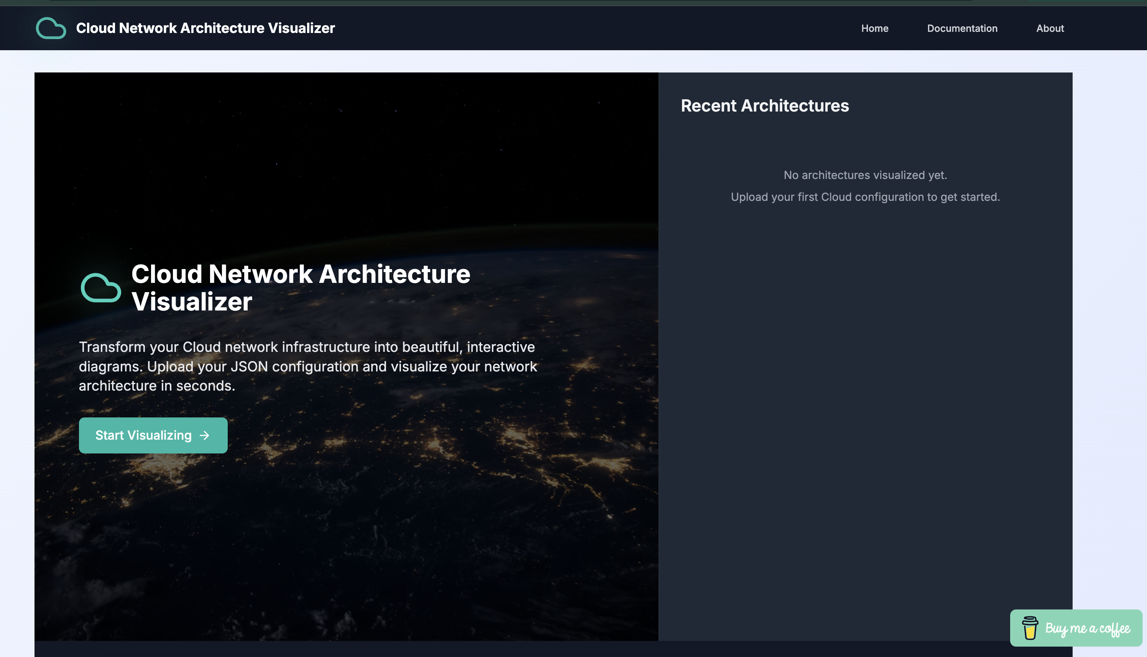Open the About nav item

1050,28
